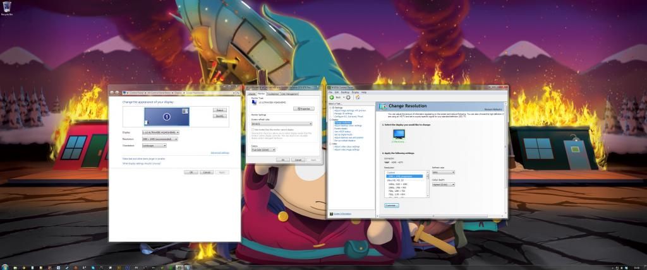Collapse the Display tree node in NVIDIA panel

click(x=330, y=119)
